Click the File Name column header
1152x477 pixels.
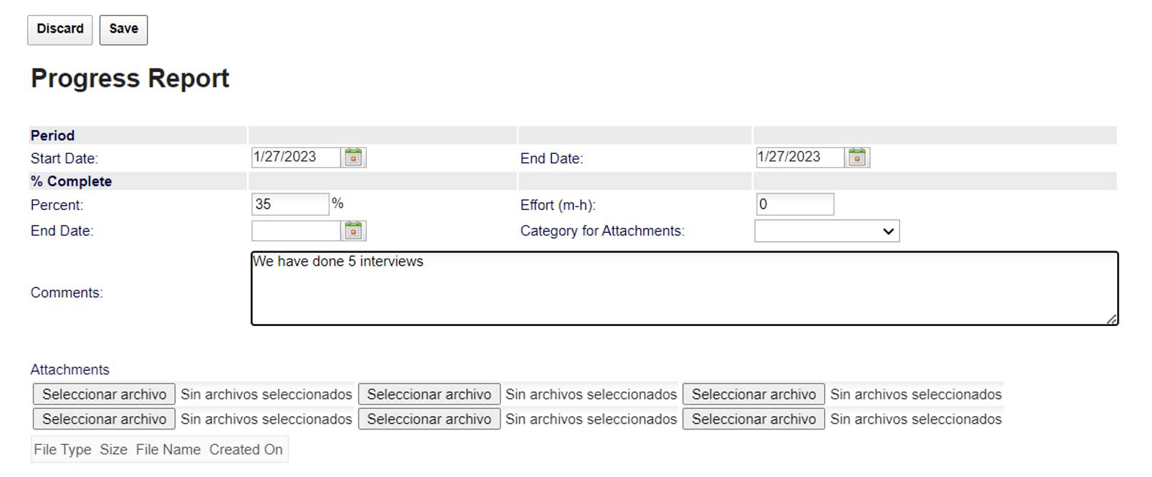click(x=168, y=450)
